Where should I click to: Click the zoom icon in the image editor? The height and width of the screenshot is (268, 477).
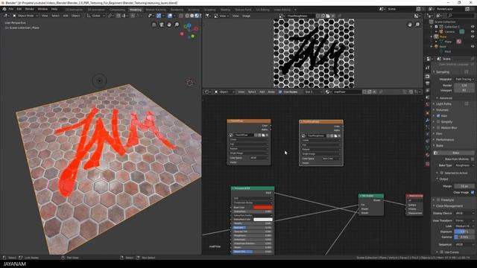[417, 25]
